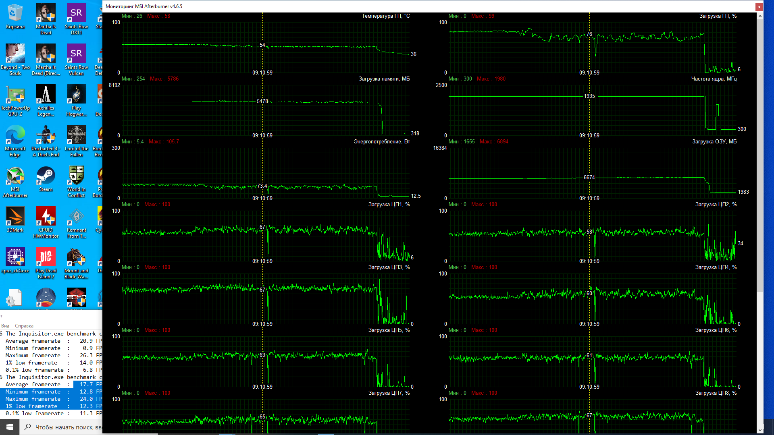Open TechPowerUp GPU-Z shortcut
The height and width of the screenshot is (435, 774).
15,95
